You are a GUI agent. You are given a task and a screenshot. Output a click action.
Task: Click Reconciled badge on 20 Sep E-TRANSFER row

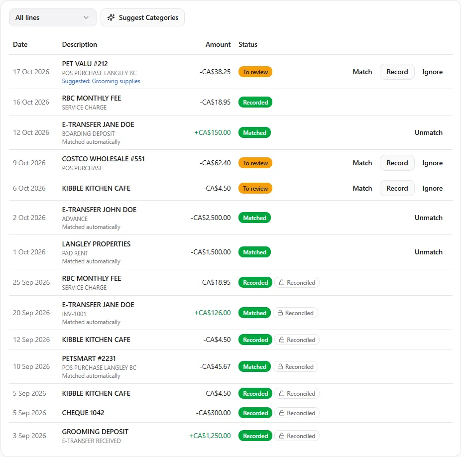coord(296,313)
